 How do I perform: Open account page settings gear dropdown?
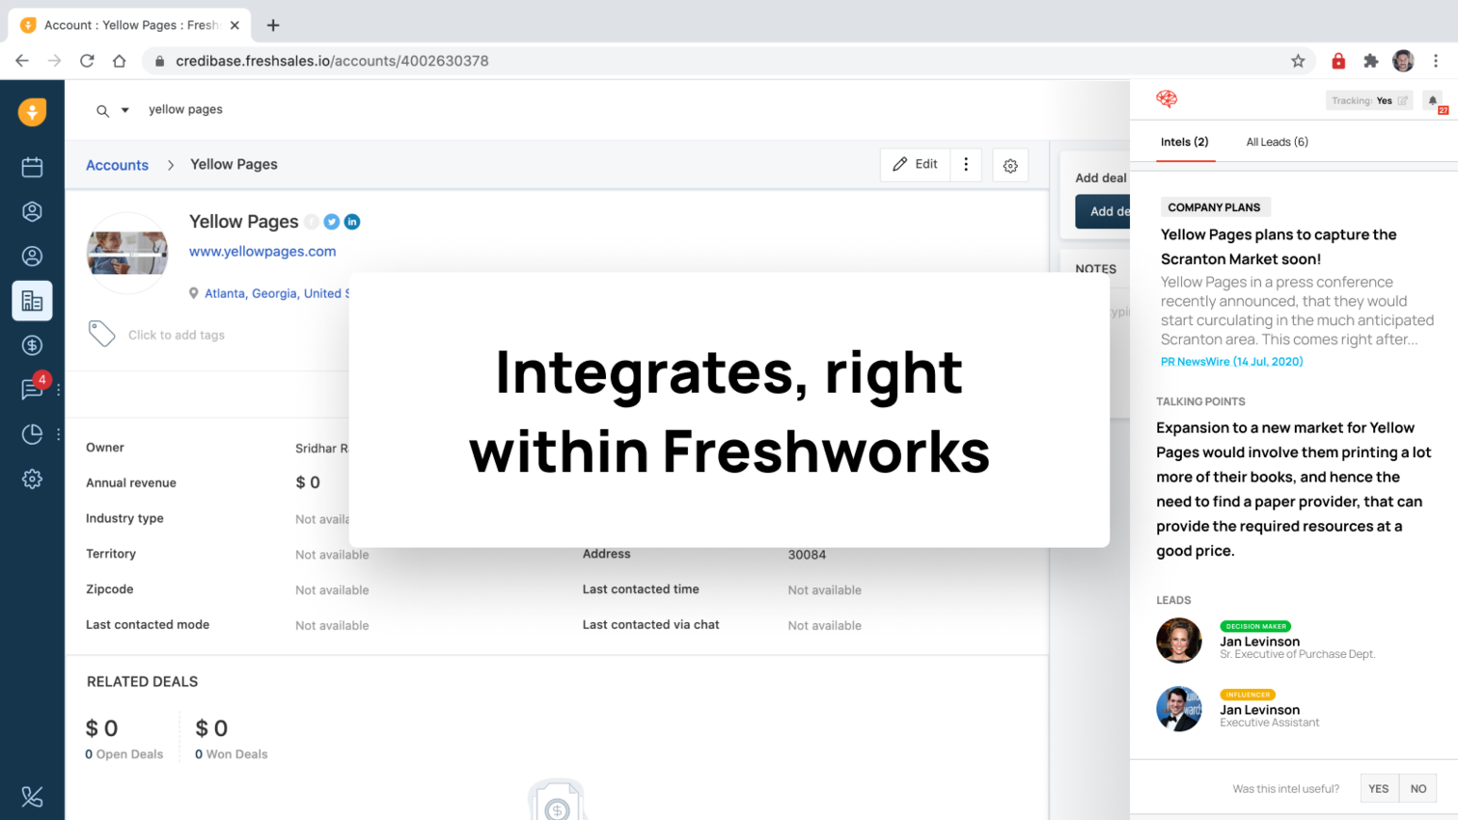click(1010, 166)
